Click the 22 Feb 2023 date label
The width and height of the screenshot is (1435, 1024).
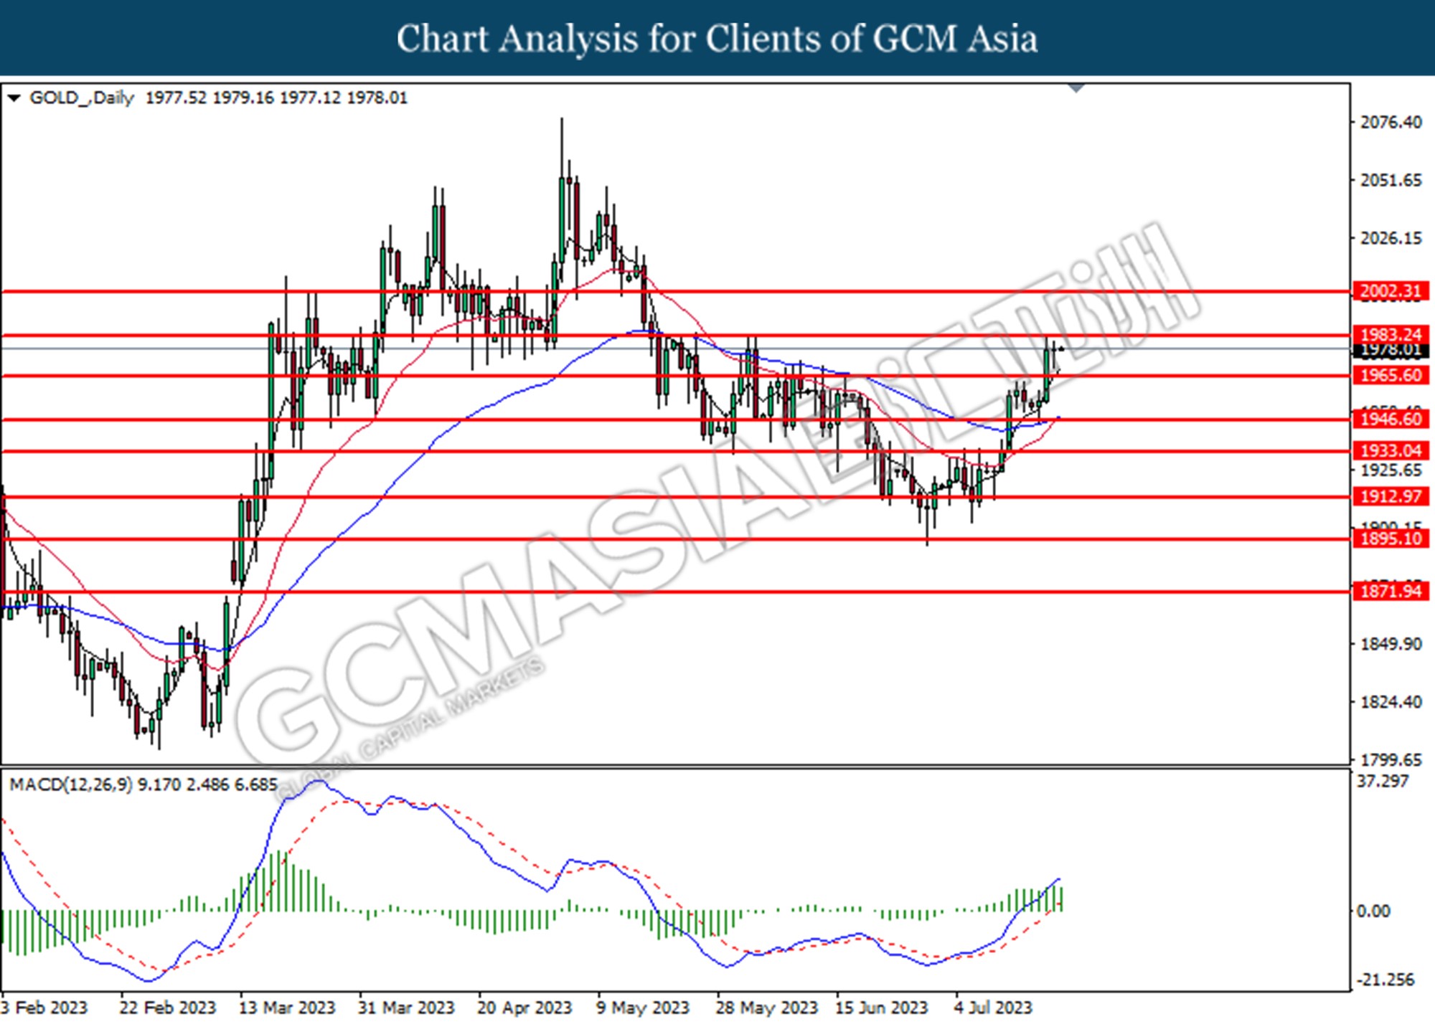coord(167,1008)
